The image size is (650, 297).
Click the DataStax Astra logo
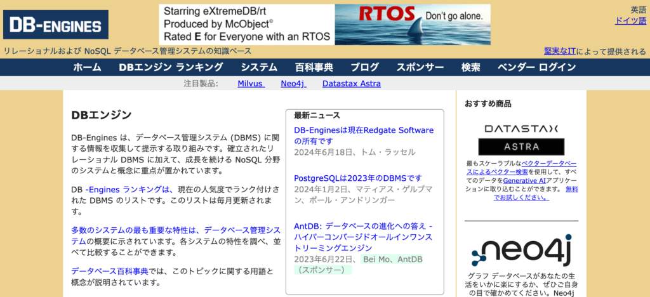coord(521,140)
